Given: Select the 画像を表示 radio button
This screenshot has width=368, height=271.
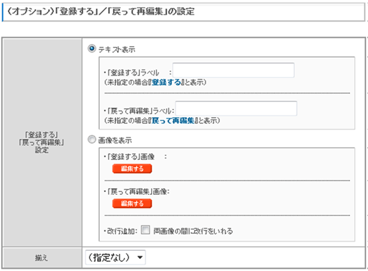Looking at the screenshot, I should pyautogui.click(x=92, y=139).
